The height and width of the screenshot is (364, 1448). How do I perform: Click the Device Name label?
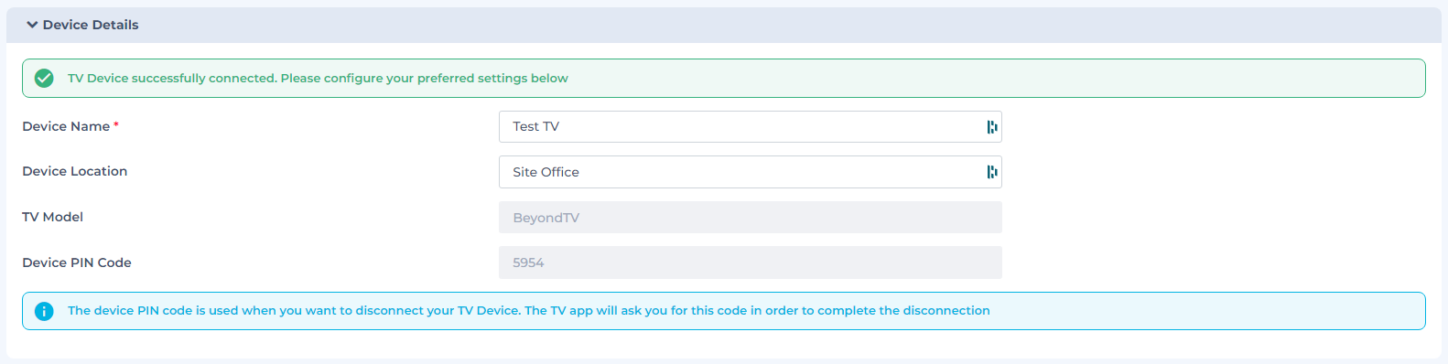pos(66,126)
